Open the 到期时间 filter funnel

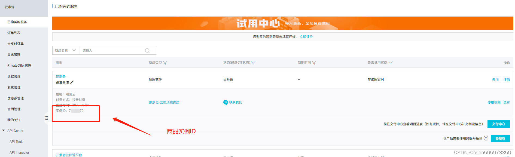pos(314,63)
